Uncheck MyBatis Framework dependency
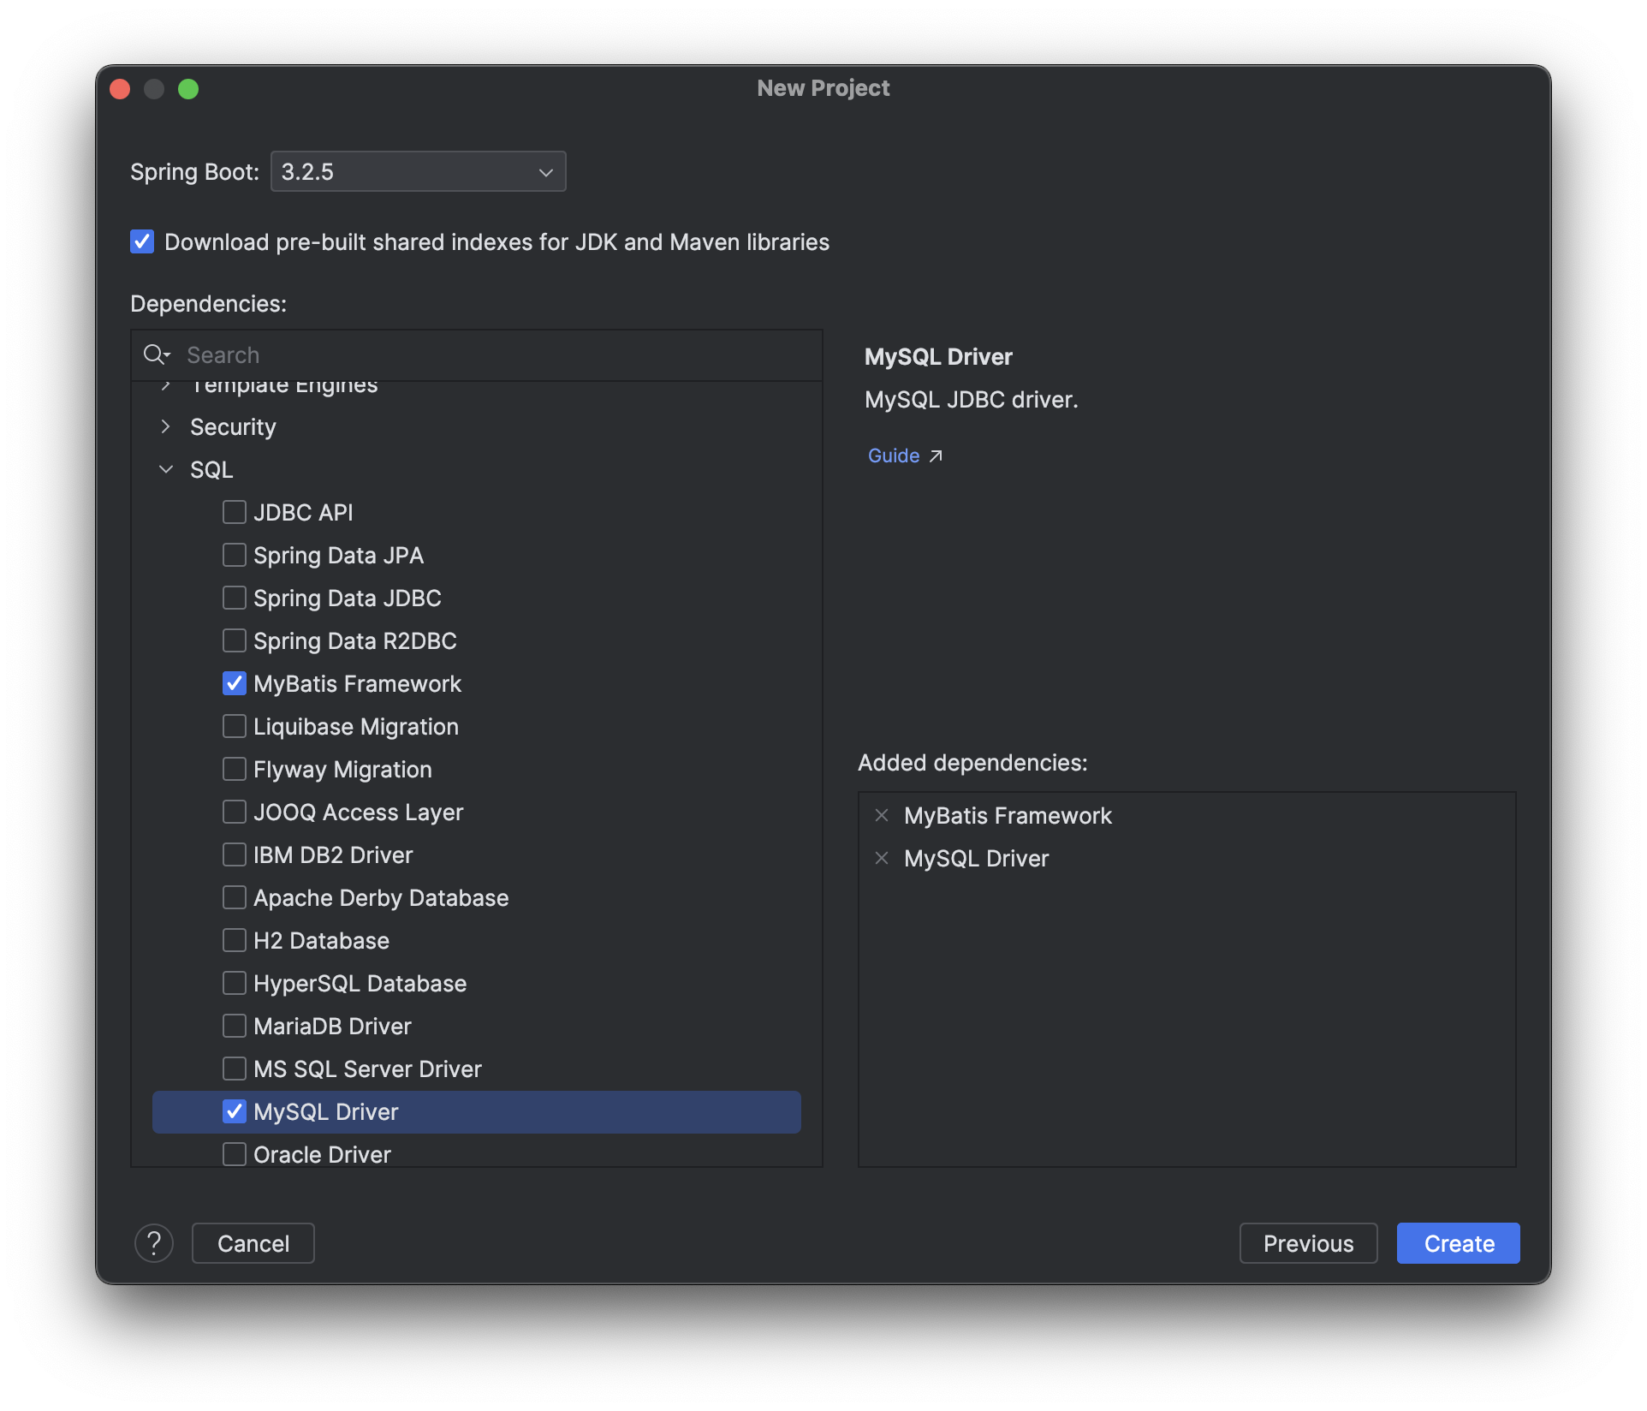Image resolution: width=1647 pixels, height=1411 pixels. 234,683
